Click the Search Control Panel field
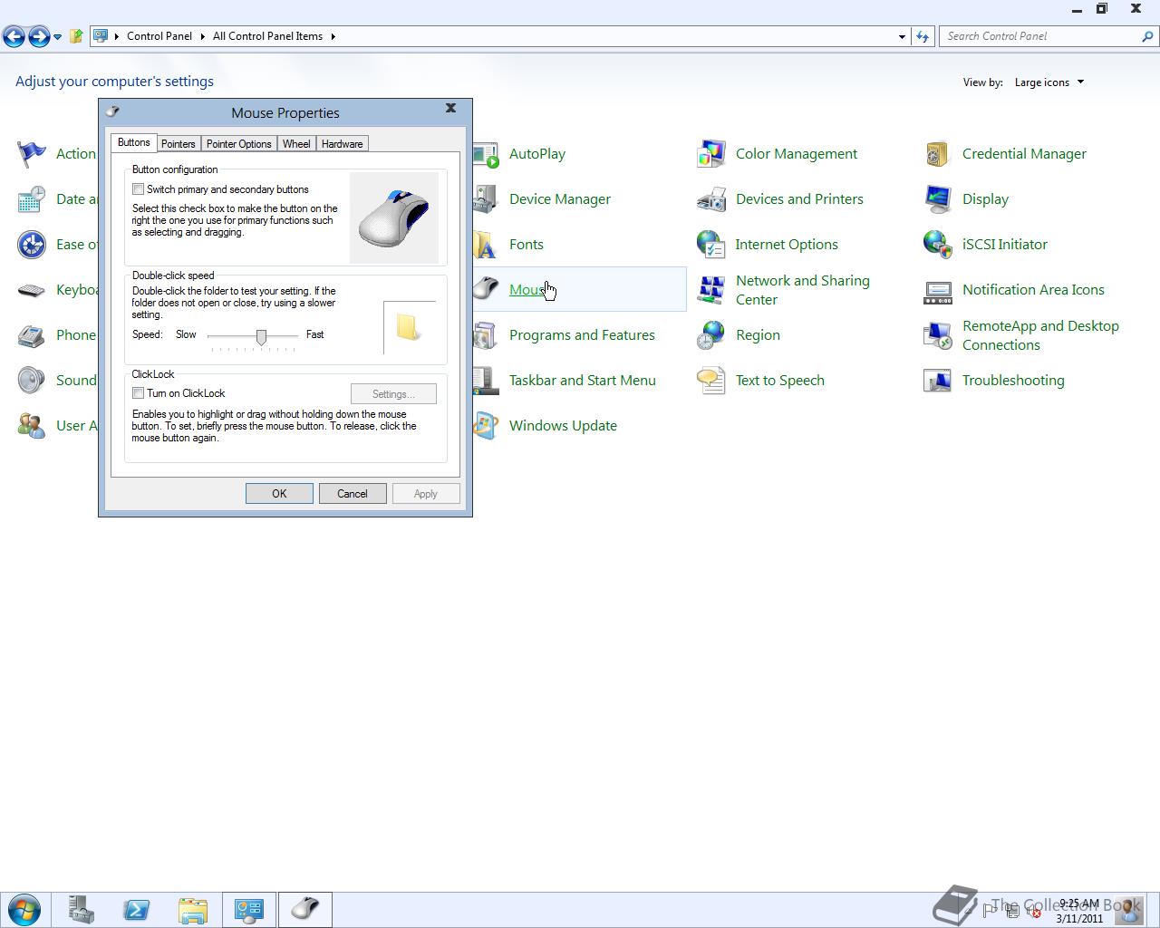This screenshot has height=928, width=1160. pyautogui.click(x=1040, y=36)
